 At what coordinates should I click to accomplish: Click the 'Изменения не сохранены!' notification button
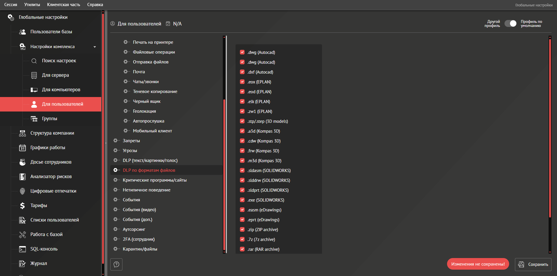(478, 264)
